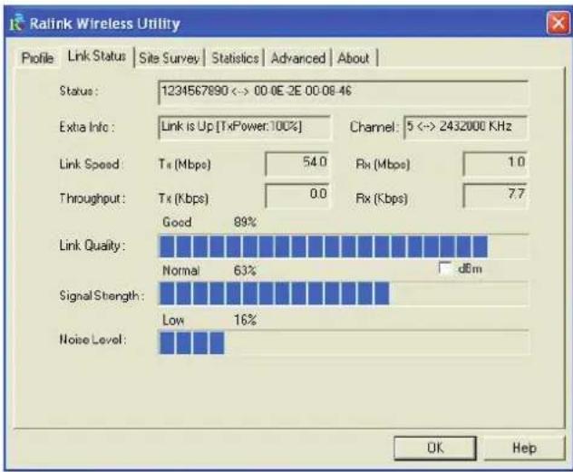Click the 'Normal' signal strength text
The height and width of the screenshot is (472, 573).
(181, 271)
